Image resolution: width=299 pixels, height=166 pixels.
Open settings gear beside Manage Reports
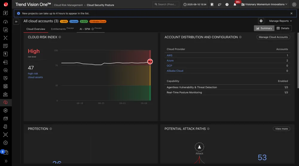[261, 21]
